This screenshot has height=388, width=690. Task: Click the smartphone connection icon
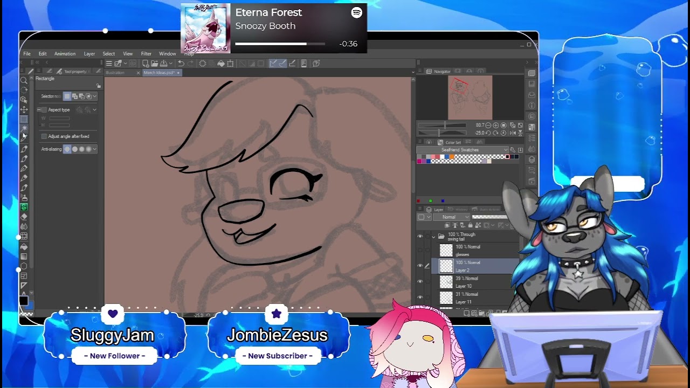303,64
